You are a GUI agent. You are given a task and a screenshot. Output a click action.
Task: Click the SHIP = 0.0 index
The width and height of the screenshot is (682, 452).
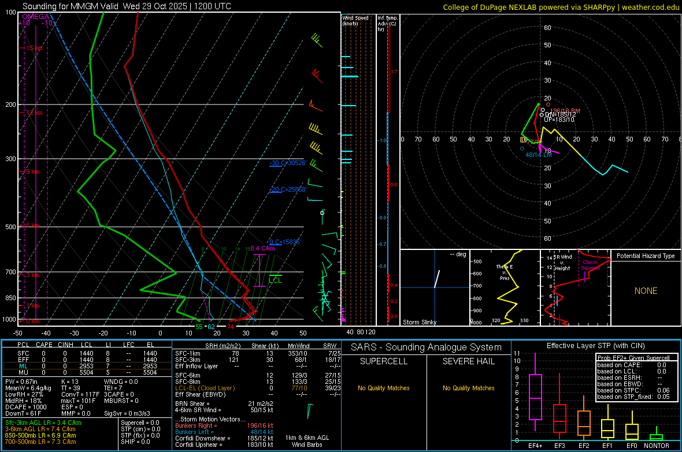(135, 442)
